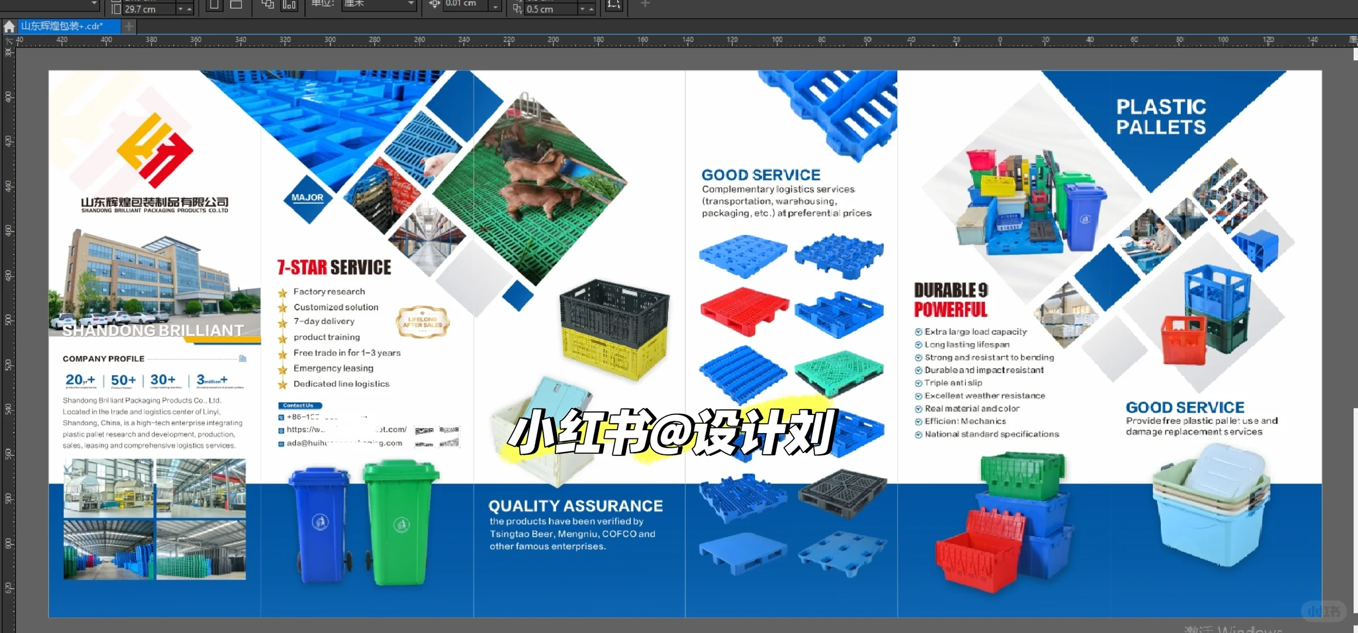Click the nudge distance icon
The height and width of the screenshot is (633, 1358).
pyautogui.click(x=434, y=4)
